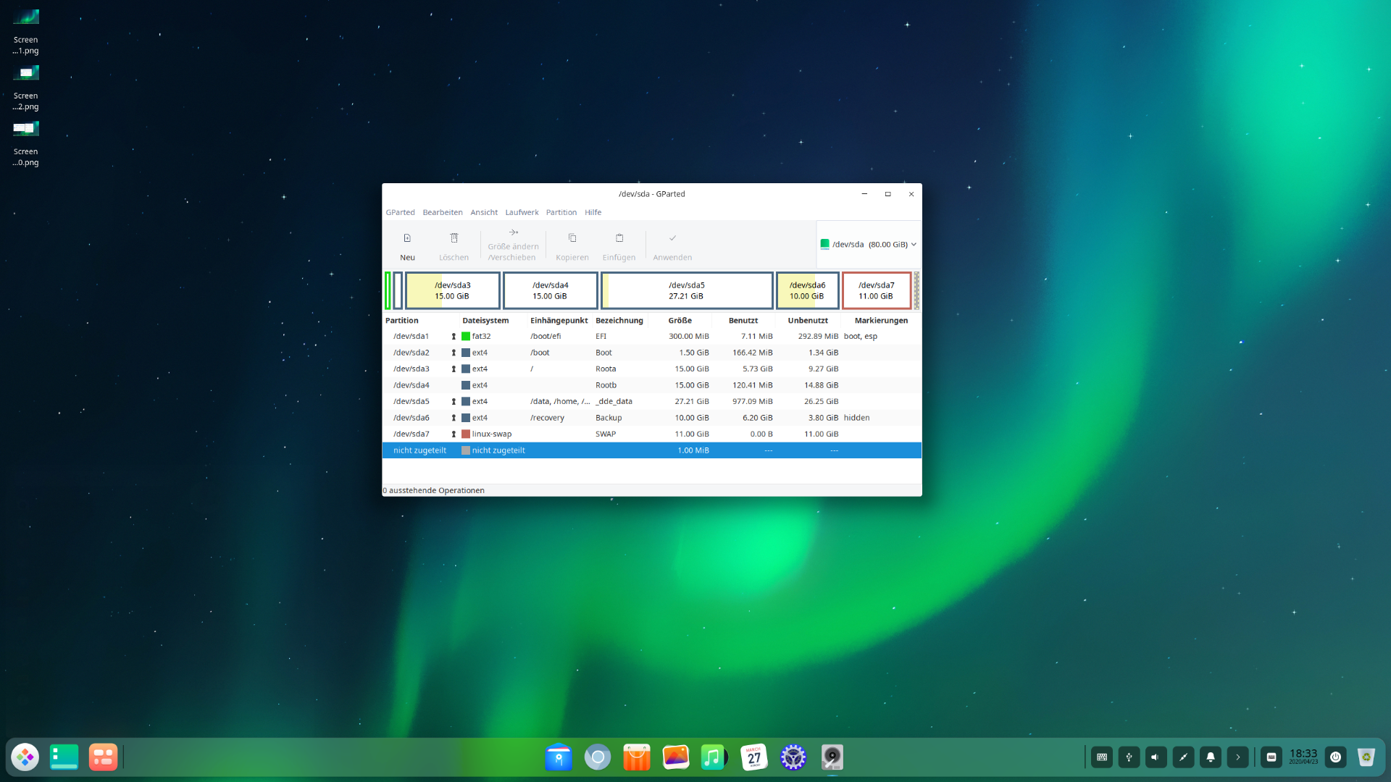Select the red /dev/sda7 swap block
This screenshot has width=1391, height=782.
coord(876,291)
